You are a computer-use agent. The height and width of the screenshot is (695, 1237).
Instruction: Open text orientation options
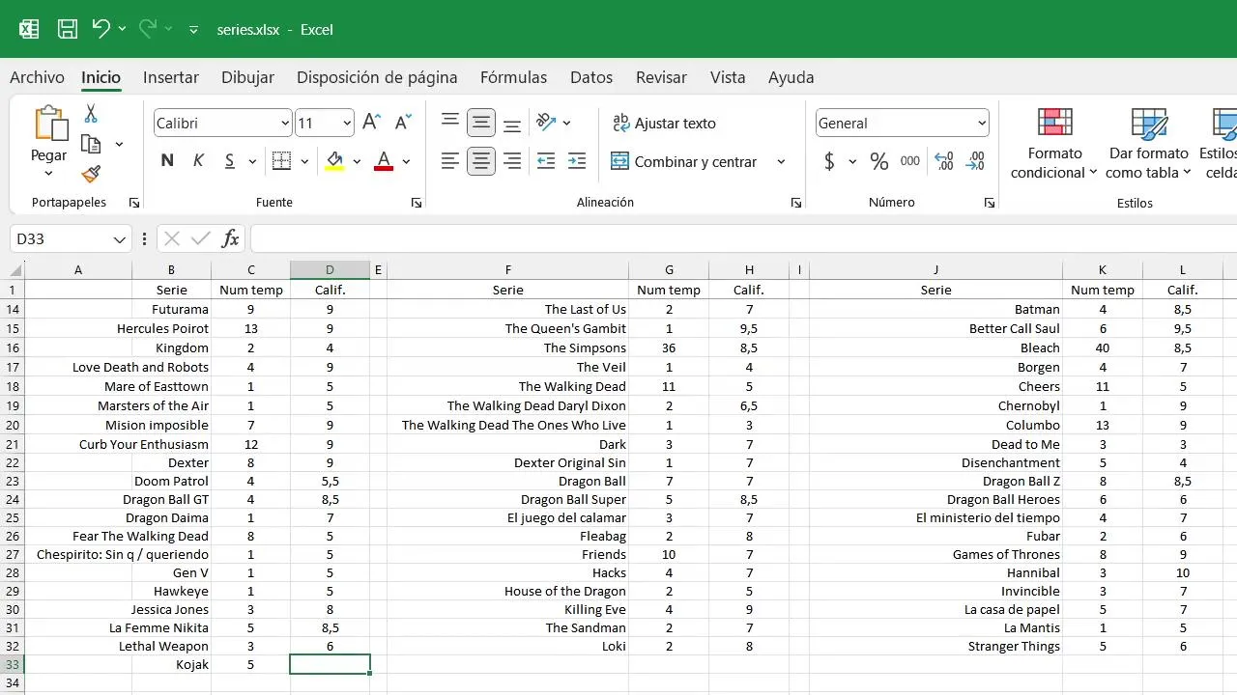[x=547, y=123]
